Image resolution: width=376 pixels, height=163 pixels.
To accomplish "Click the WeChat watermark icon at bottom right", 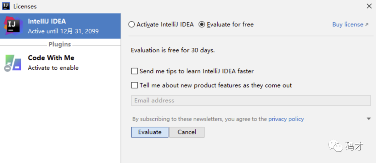I will 336,146.
